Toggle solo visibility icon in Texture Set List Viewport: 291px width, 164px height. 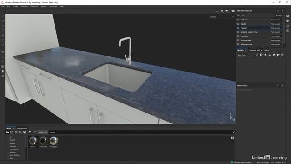pyautogui.click(x=243, y=15)
